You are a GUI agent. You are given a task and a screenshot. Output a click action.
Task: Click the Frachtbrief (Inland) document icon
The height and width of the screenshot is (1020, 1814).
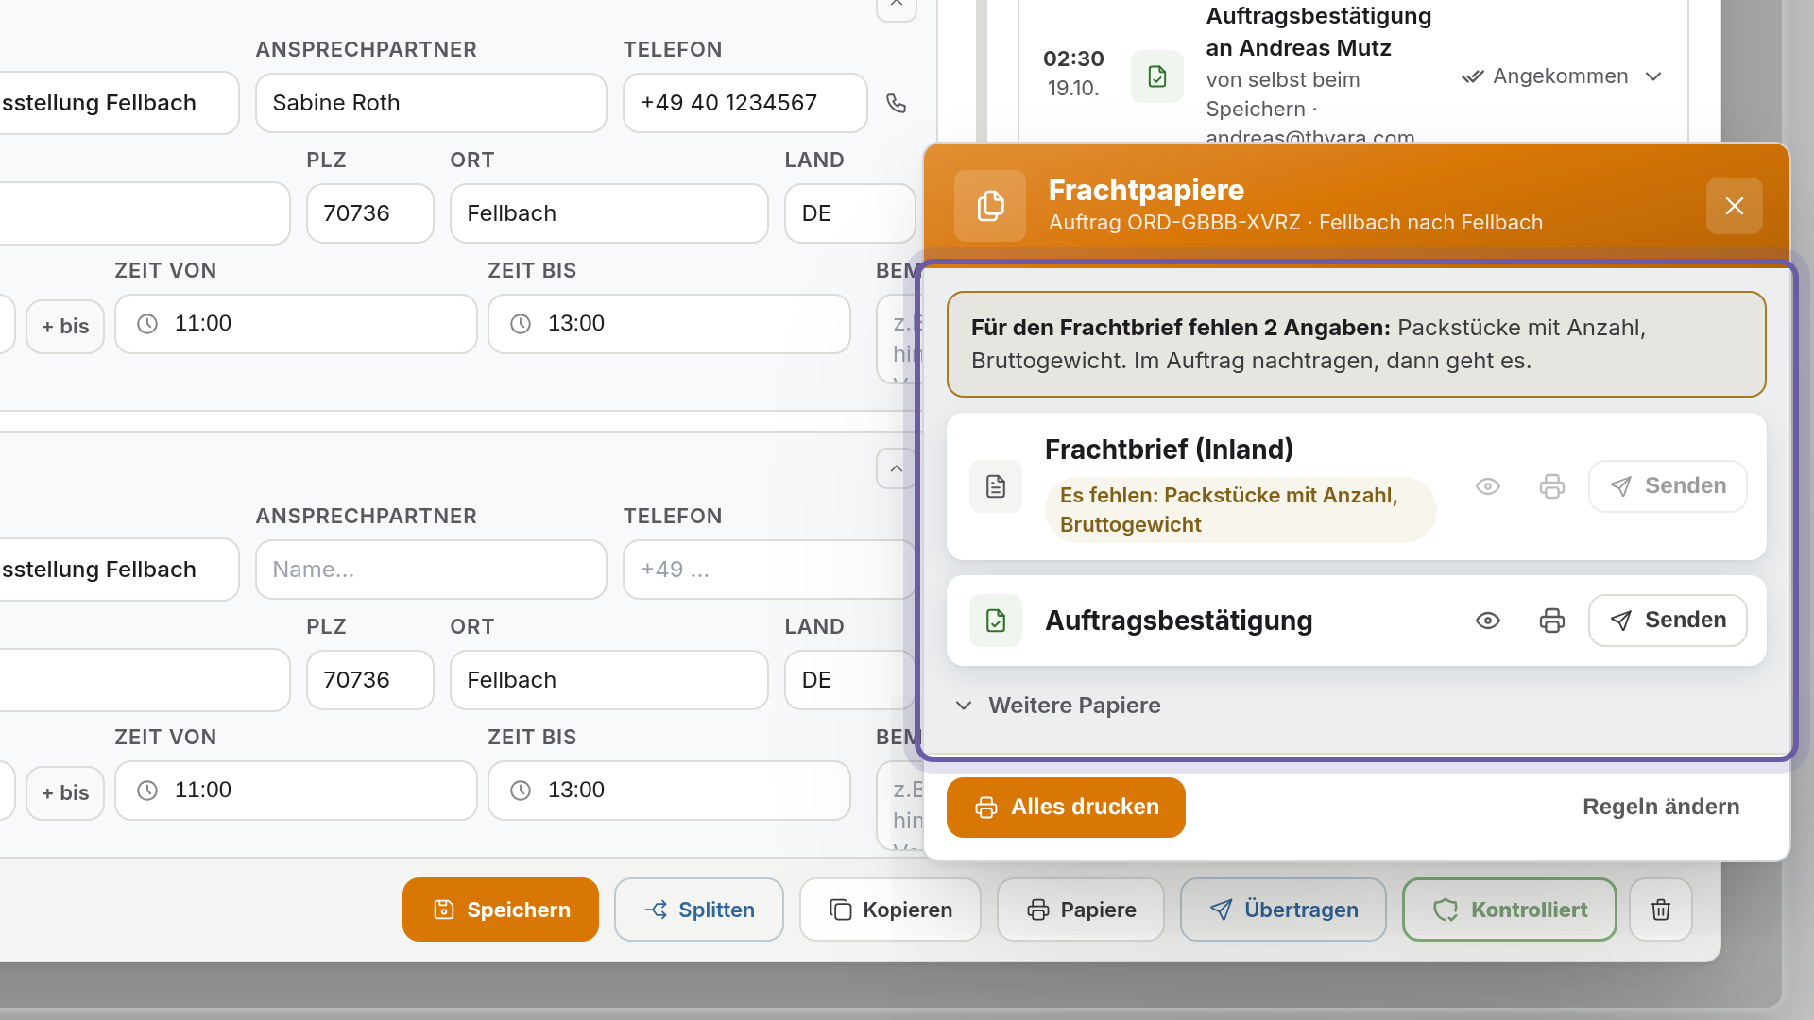(995, 486)
